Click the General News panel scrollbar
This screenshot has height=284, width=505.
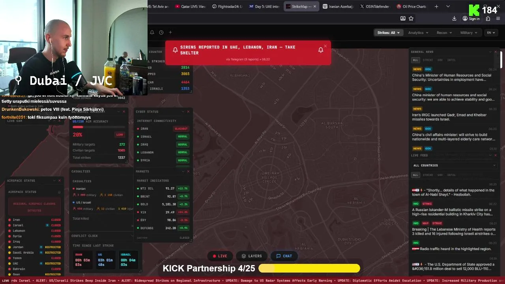point(501,59)
